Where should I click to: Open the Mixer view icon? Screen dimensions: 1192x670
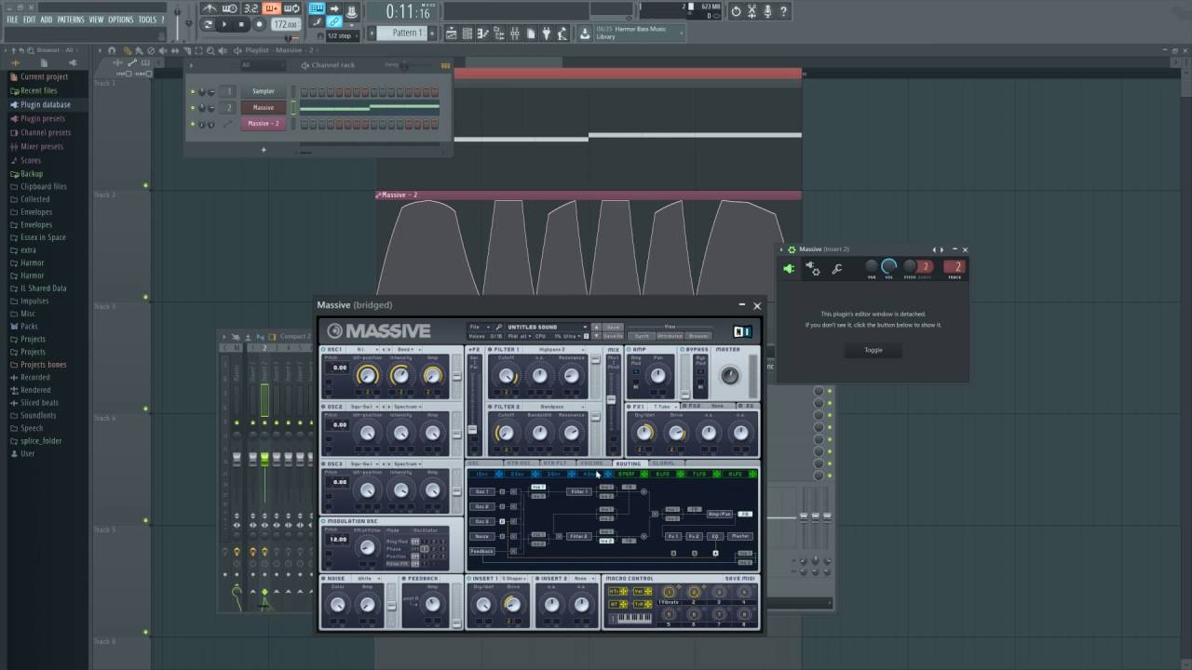[x=515, y=33]
